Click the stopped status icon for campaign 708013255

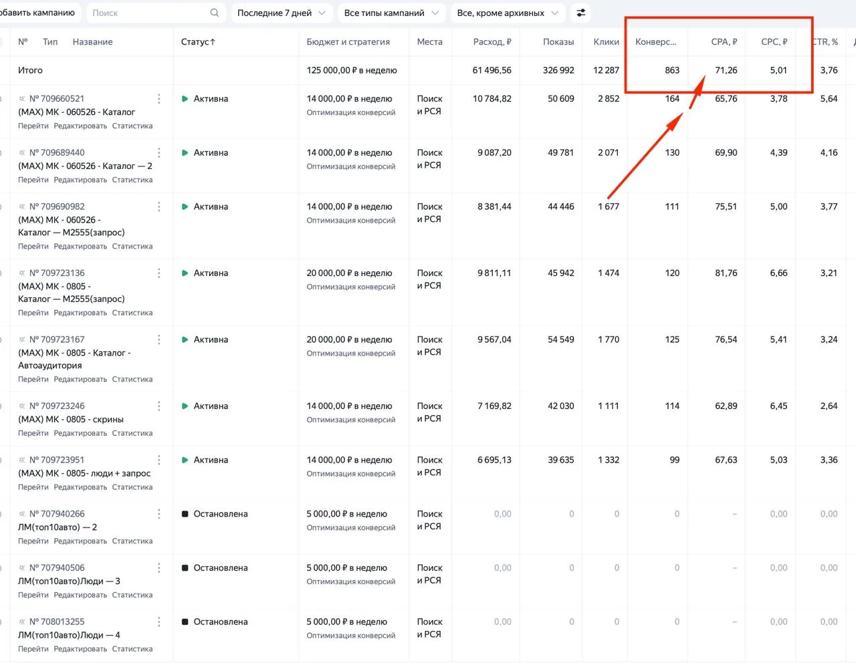point(185,622)
